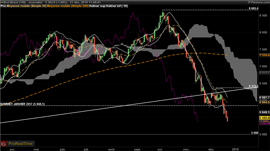The width and height of the screenshot is (270, 151).
Task: Click the 5 000 support level label
Action: [x=255, y=133]
